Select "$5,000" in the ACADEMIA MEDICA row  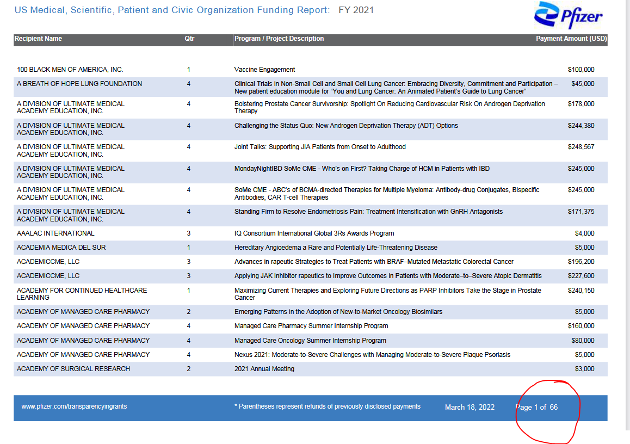pyautogui.click(x=585, y=248)
